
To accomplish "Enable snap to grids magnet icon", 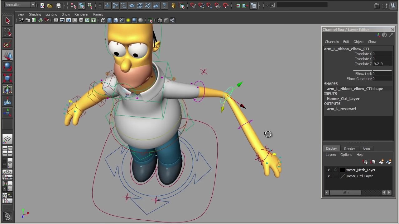I will tap(193, 5).
